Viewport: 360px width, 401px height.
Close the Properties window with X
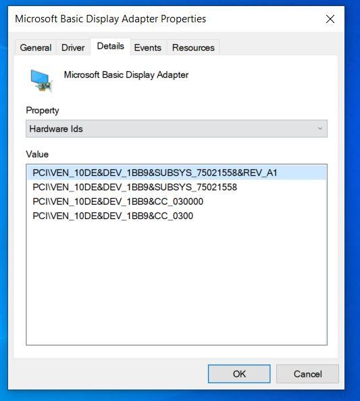tap(330, 19)
